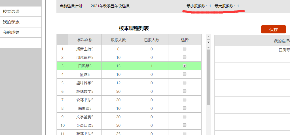Click the highlighted row number 3 cell
This screenshot has height=135, width=290.
point(62,66)
